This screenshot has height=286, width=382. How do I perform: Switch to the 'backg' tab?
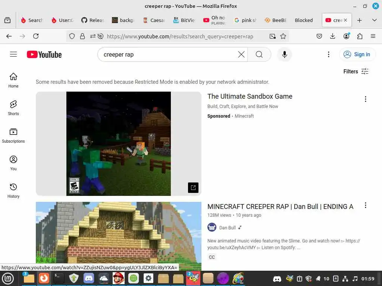click(x=123, y=20)
